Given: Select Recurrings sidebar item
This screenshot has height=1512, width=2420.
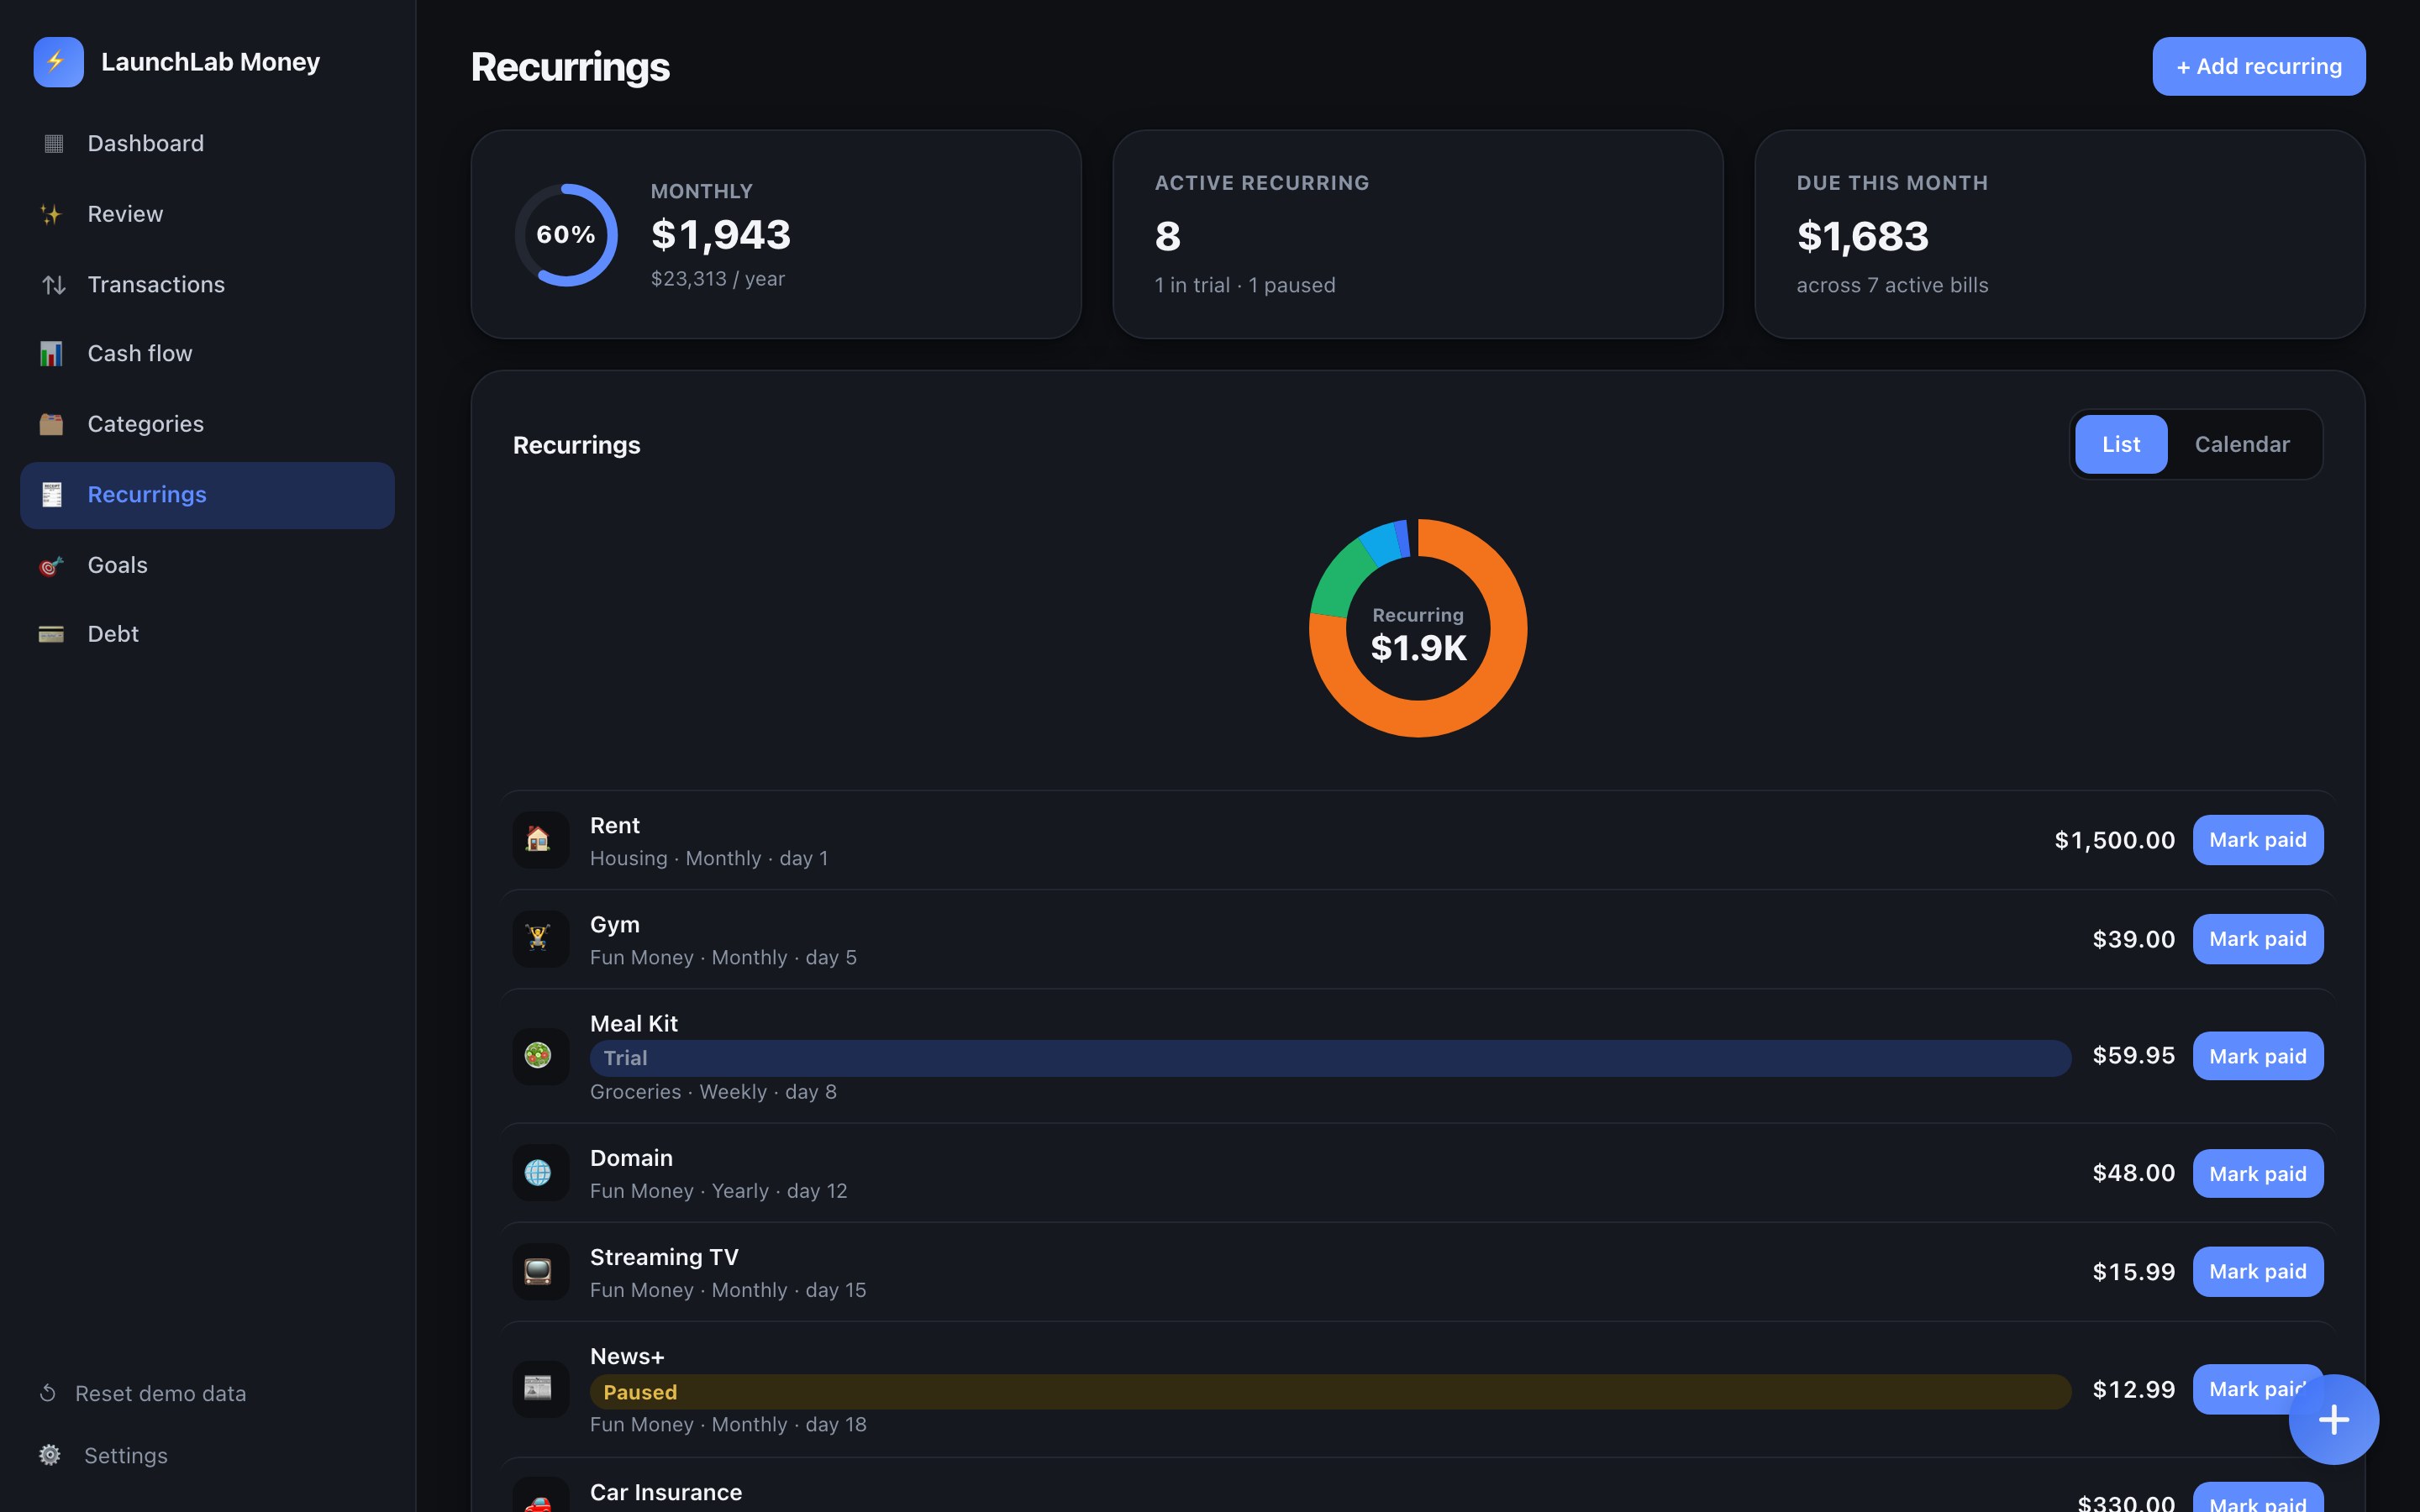Looking at the screenshot, I should coord(207,495).
